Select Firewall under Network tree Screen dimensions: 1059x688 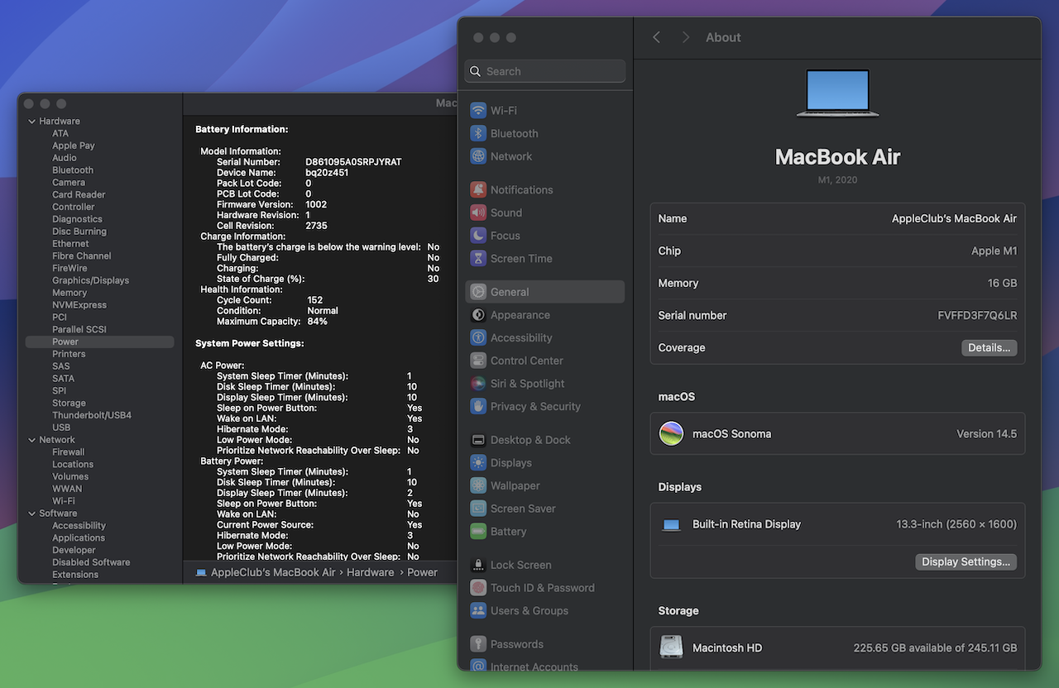coord(69,452)
